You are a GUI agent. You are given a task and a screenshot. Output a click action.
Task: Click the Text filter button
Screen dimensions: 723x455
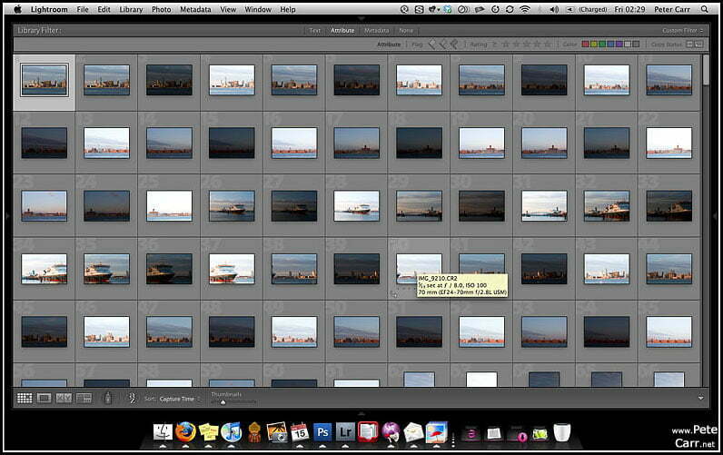pyautogui.click(x=315, y=30)
